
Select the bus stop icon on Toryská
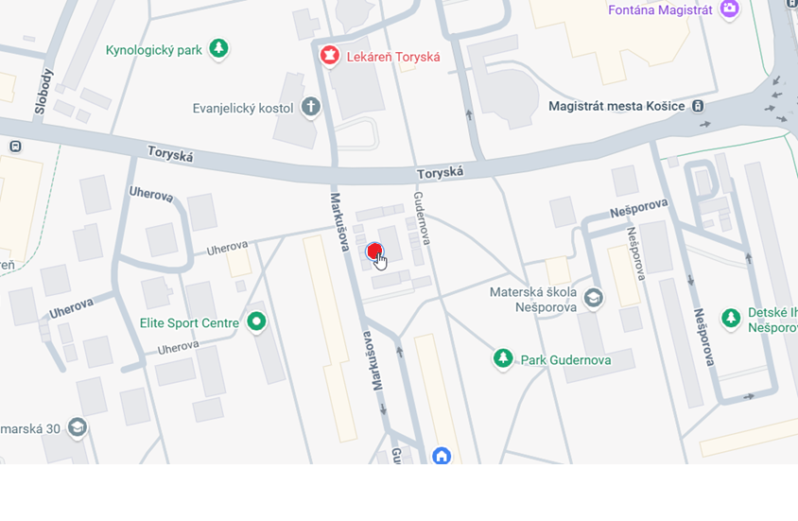click(15, 147)
